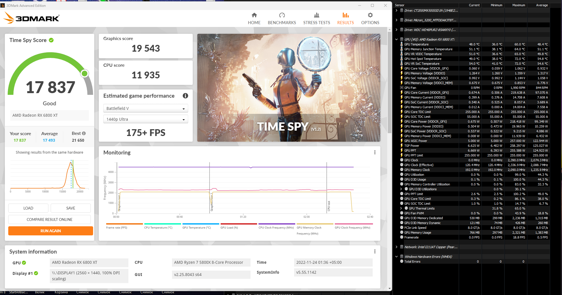Image resolution: width=562 pixels, height=295 pixels.
Task: Click the green check icon next to GPU label
Action: point(24,263)
